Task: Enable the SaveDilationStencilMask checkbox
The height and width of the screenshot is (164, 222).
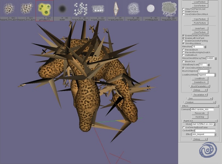Action: coord(183,14)
